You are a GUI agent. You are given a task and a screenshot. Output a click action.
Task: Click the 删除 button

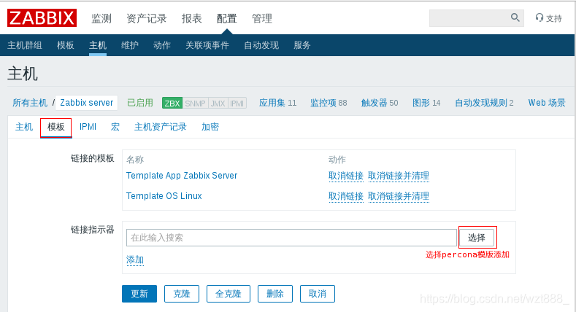[274, 294]
